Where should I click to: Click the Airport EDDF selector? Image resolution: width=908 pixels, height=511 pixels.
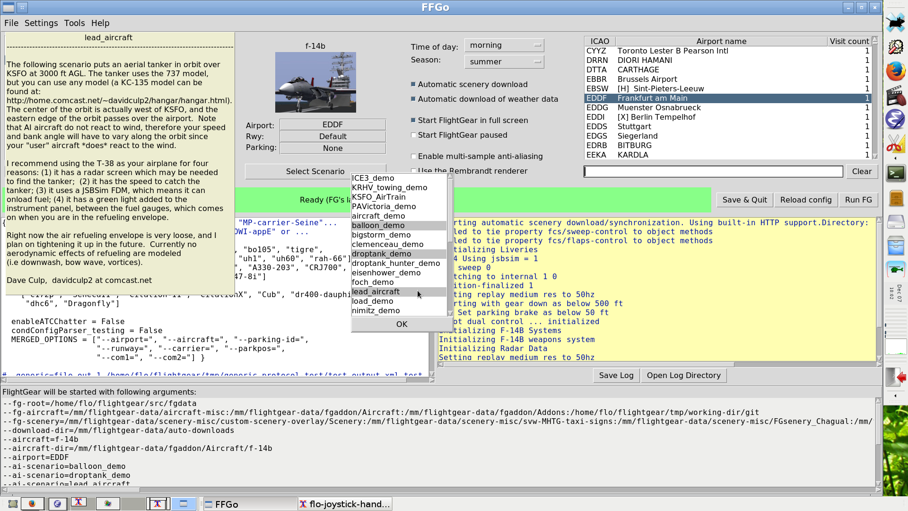(x=333, y=124)
